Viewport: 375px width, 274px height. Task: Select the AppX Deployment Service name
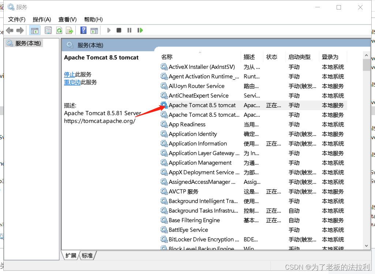[204, 172]
